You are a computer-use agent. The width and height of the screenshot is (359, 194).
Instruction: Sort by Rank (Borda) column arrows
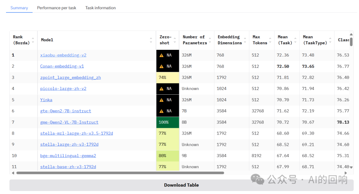[x=33, y=40]
